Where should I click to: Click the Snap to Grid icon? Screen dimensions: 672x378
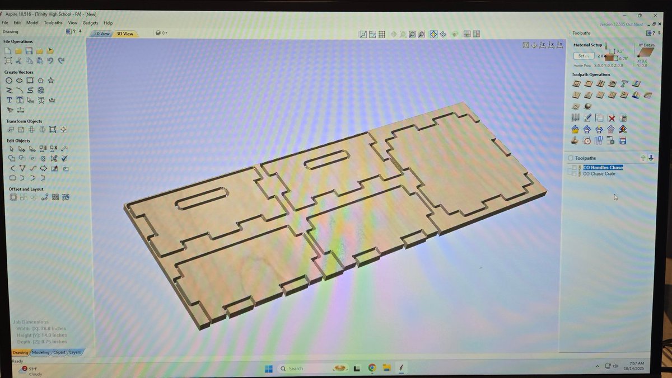[382, 34]
